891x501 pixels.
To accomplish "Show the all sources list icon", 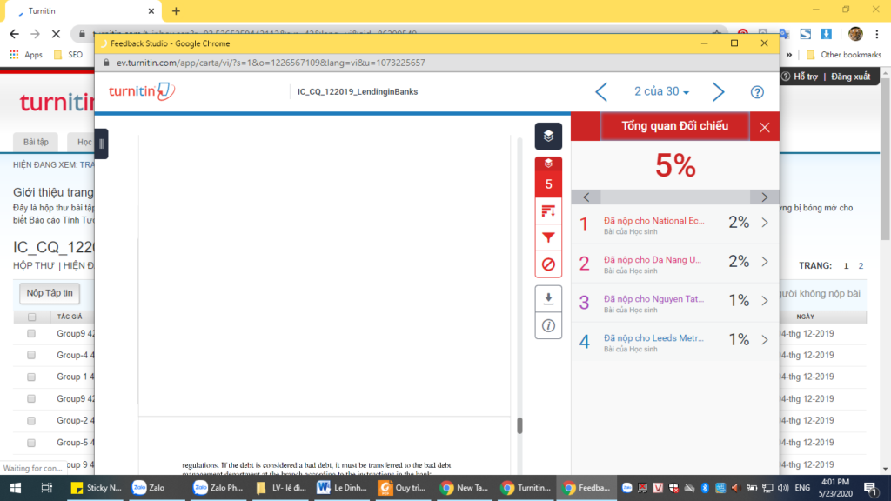I will click(548, 211).
